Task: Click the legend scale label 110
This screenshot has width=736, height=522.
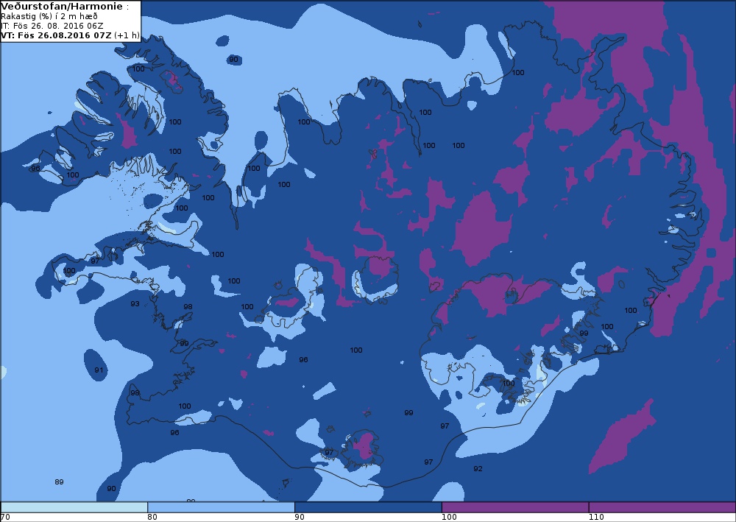Action: pyautogui.click(x=596, y=518)
